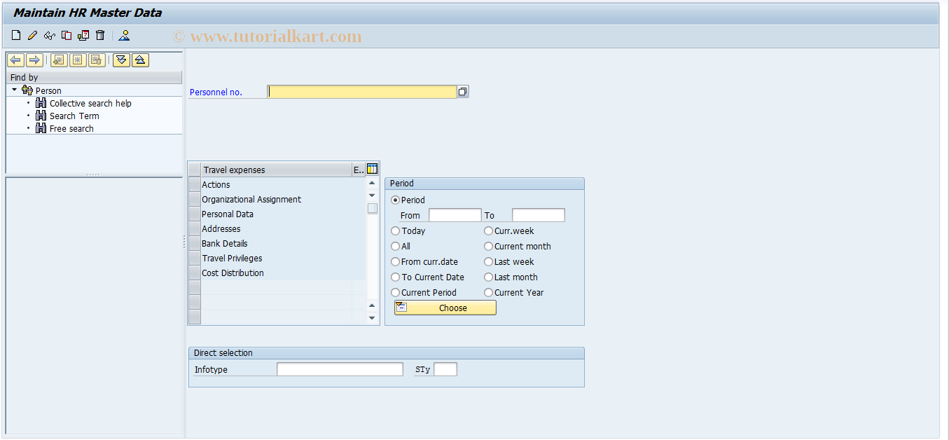This screenshot has height=440, width=949.
Task: Open the table settings icon above infotype list
Action: [372, 169]
